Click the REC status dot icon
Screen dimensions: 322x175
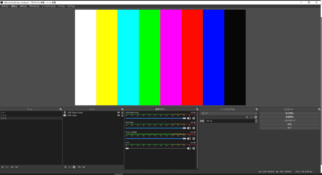pos(277,172)
